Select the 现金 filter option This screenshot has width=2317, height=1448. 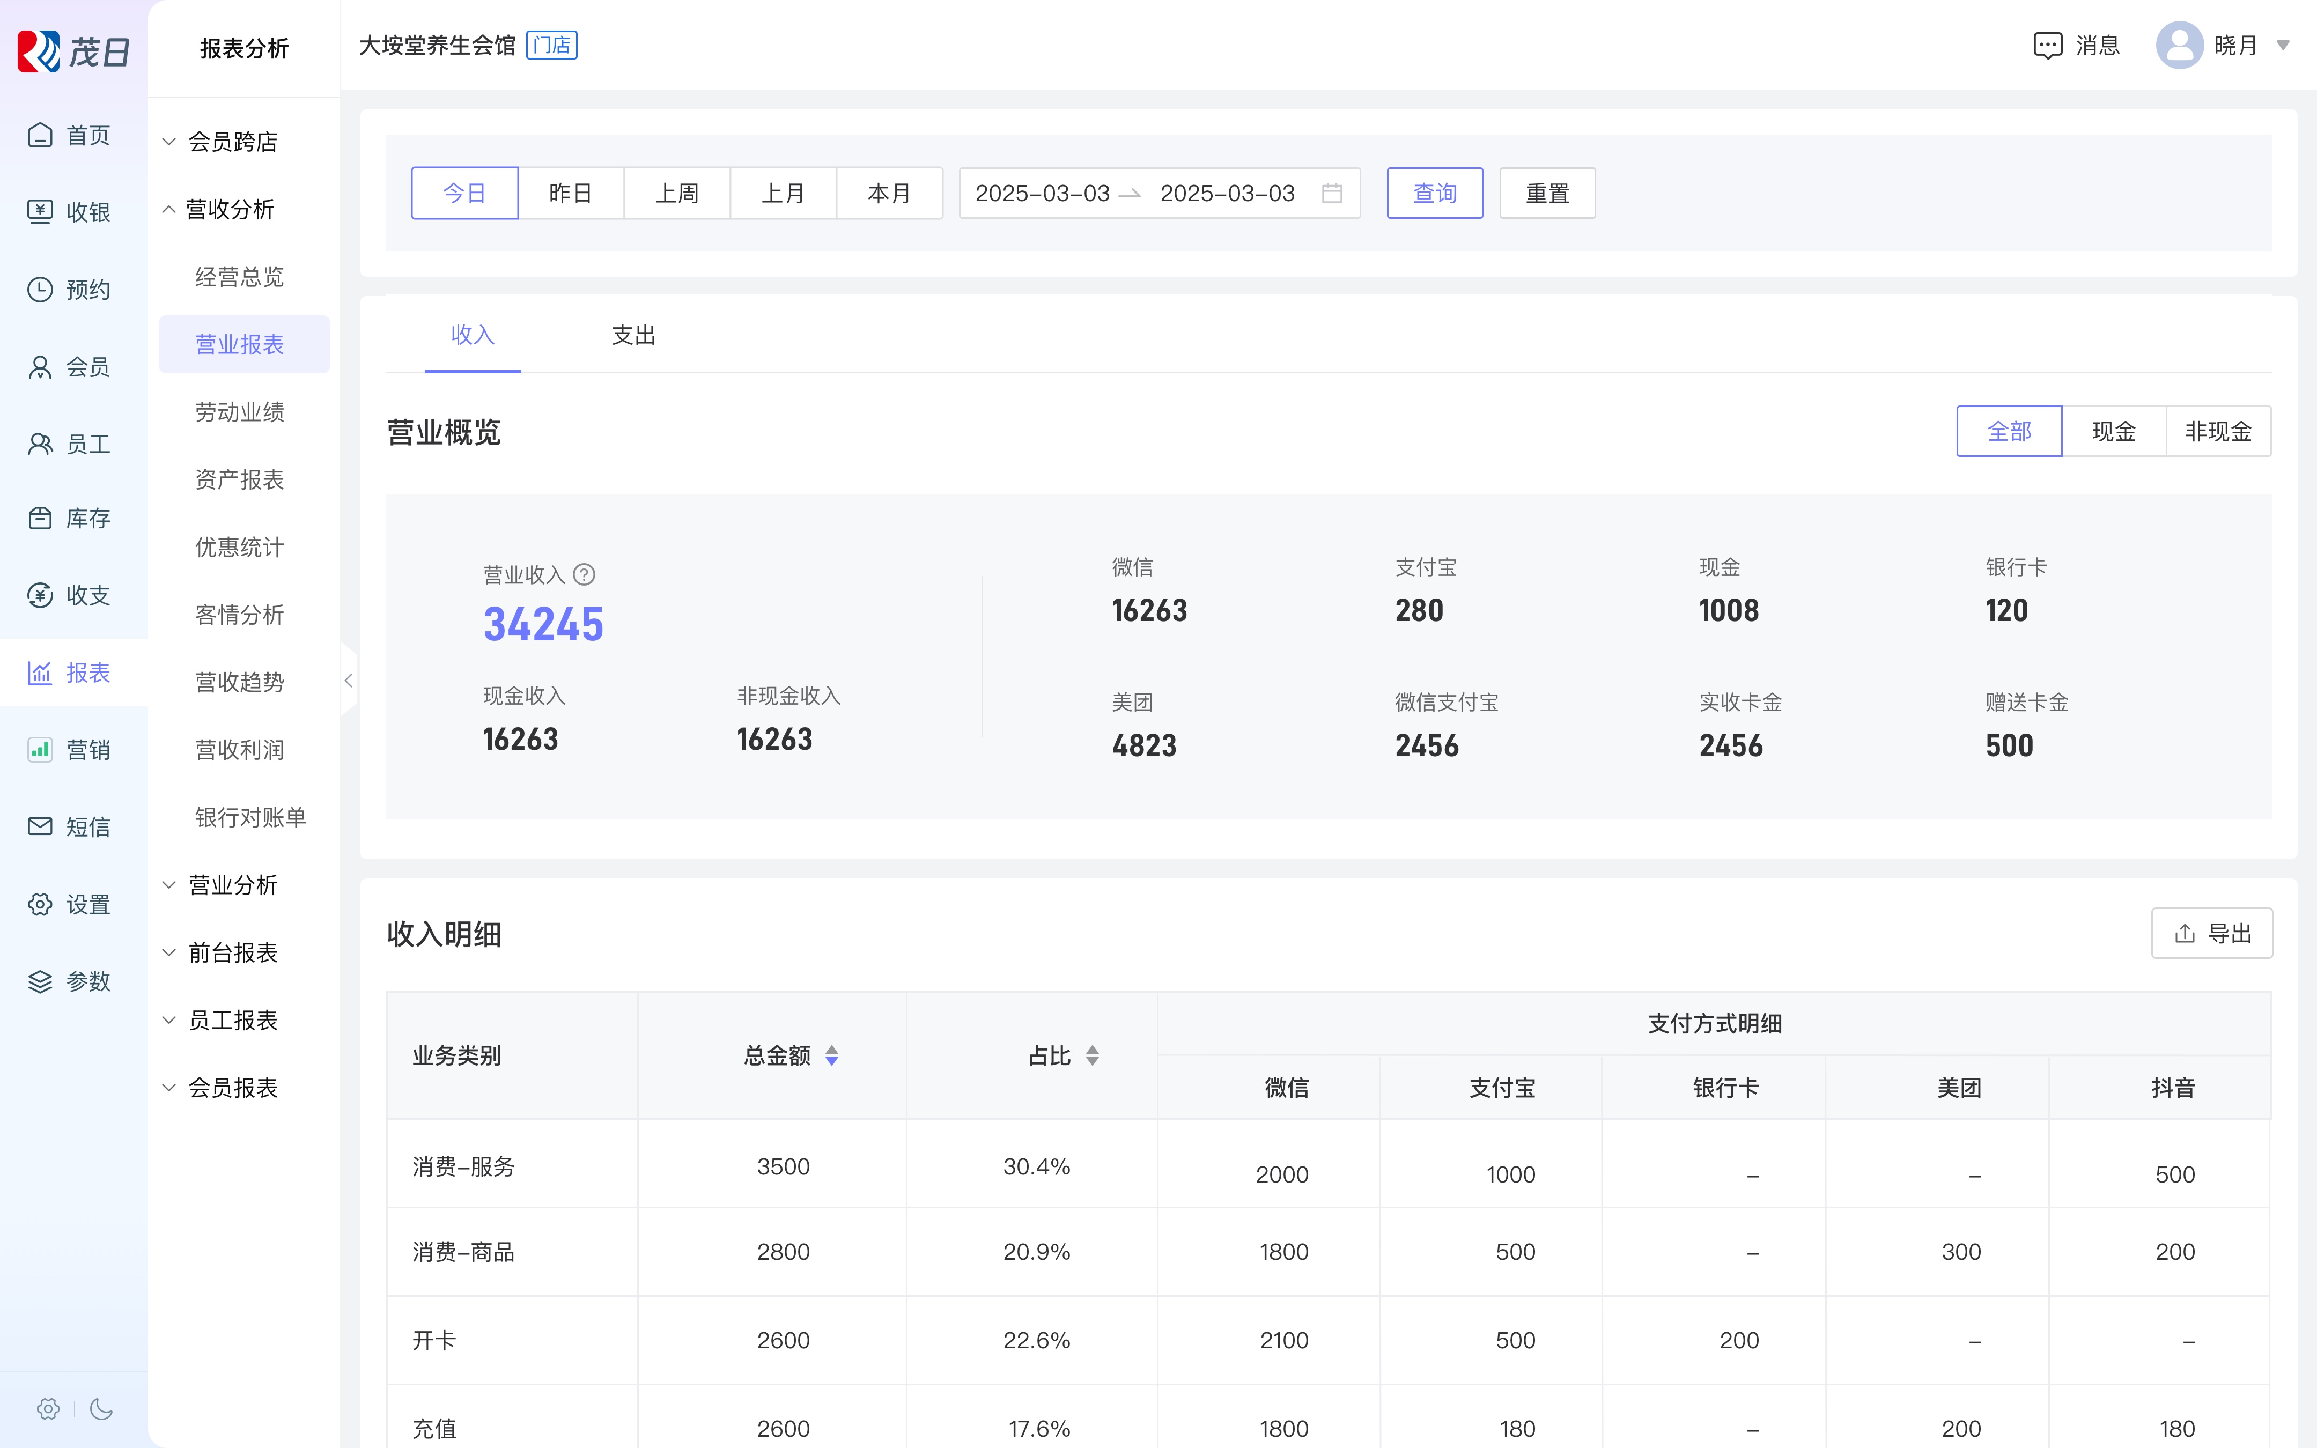pyautogui.click(x=2113, y=431)
